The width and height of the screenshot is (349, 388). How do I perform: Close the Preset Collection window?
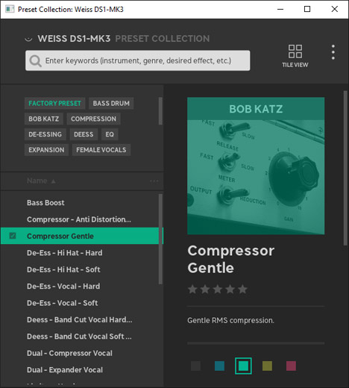coord(335,10)
